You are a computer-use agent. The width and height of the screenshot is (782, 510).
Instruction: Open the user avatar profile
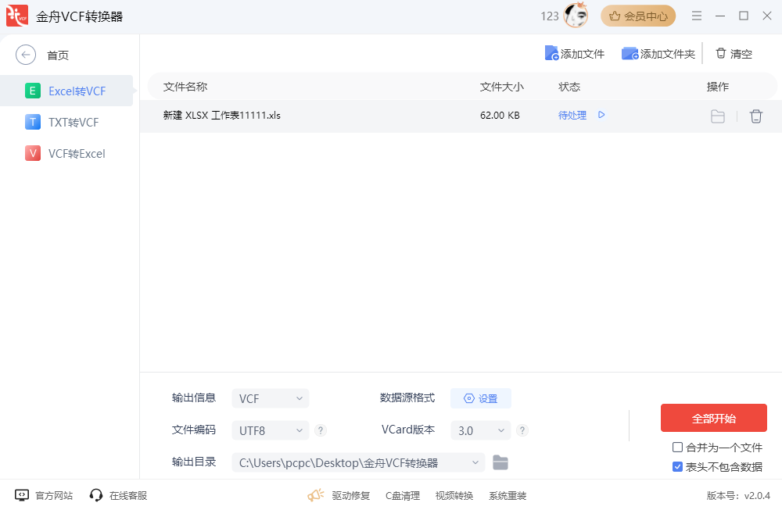coord(576,16)
